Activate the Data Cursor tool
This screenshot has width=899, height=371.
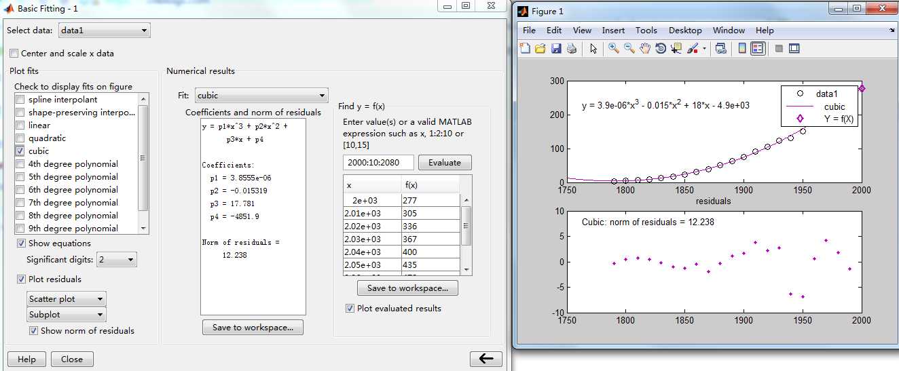[676, 48]
